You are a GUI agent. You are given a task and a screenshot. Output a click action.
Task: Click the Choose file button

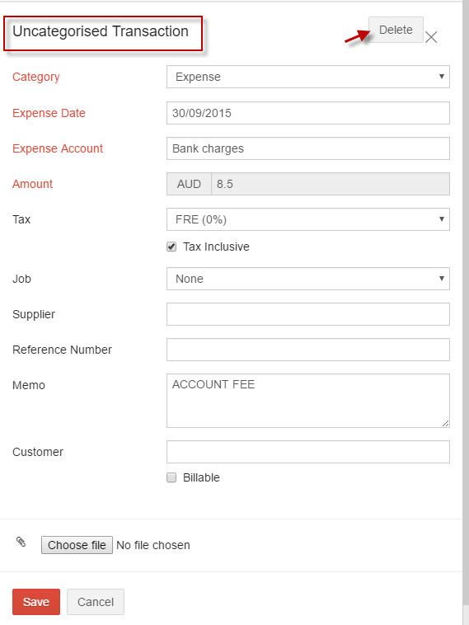click(77, 545)
